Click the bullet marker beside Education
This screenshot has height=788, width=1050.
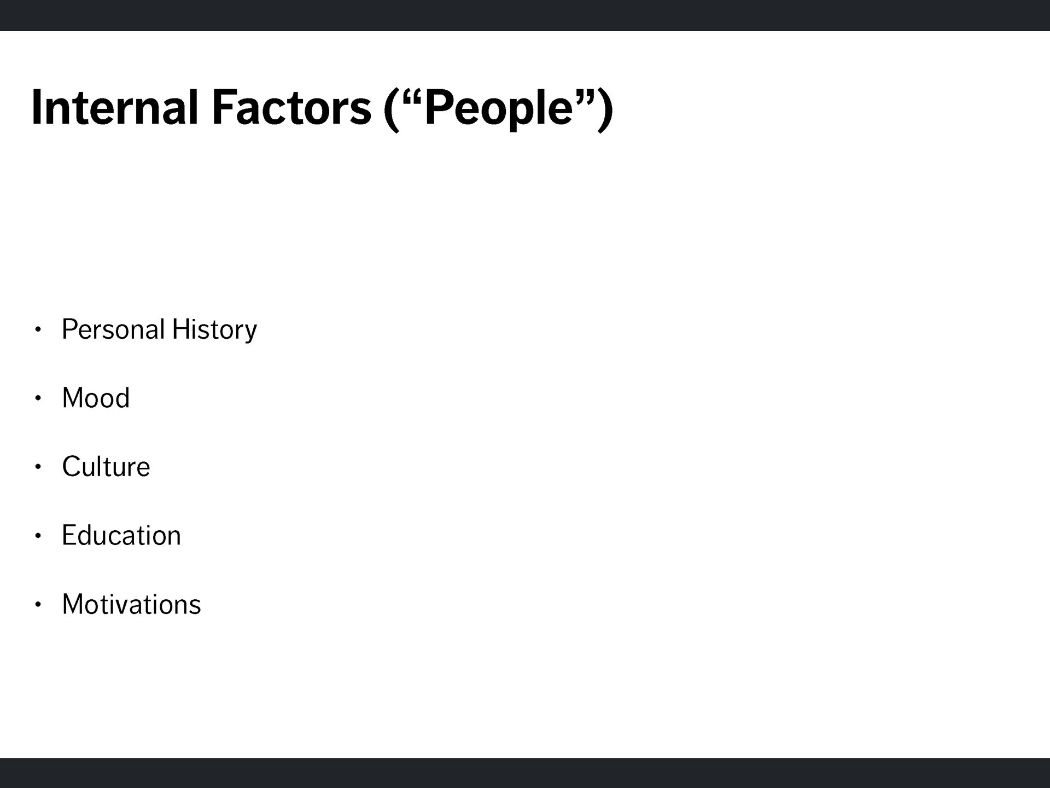38,536
